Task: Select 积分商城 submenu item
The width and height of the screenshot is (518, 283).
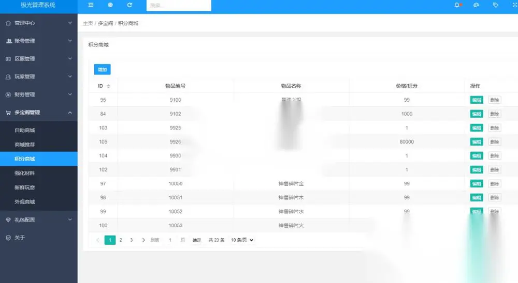Action: [39, 159]
